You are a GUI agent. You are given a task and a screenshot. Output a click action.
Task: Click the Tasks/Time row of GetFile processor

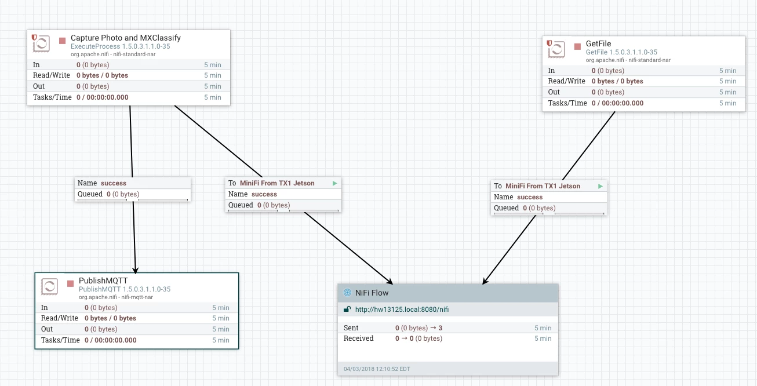[644, 103]
